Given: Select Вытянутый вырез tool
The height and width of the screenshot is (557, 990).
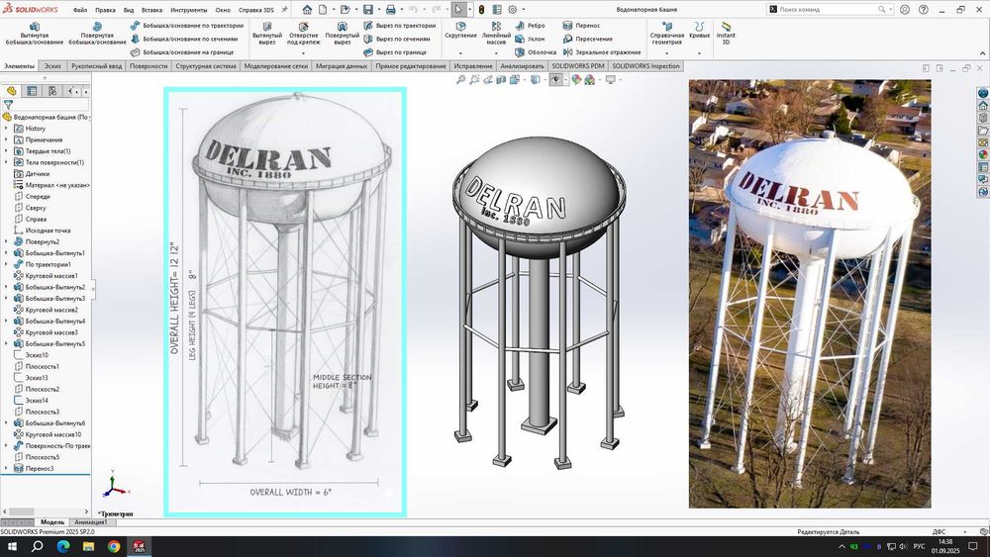Looking at the screenshot, I should tap(267, 34).
